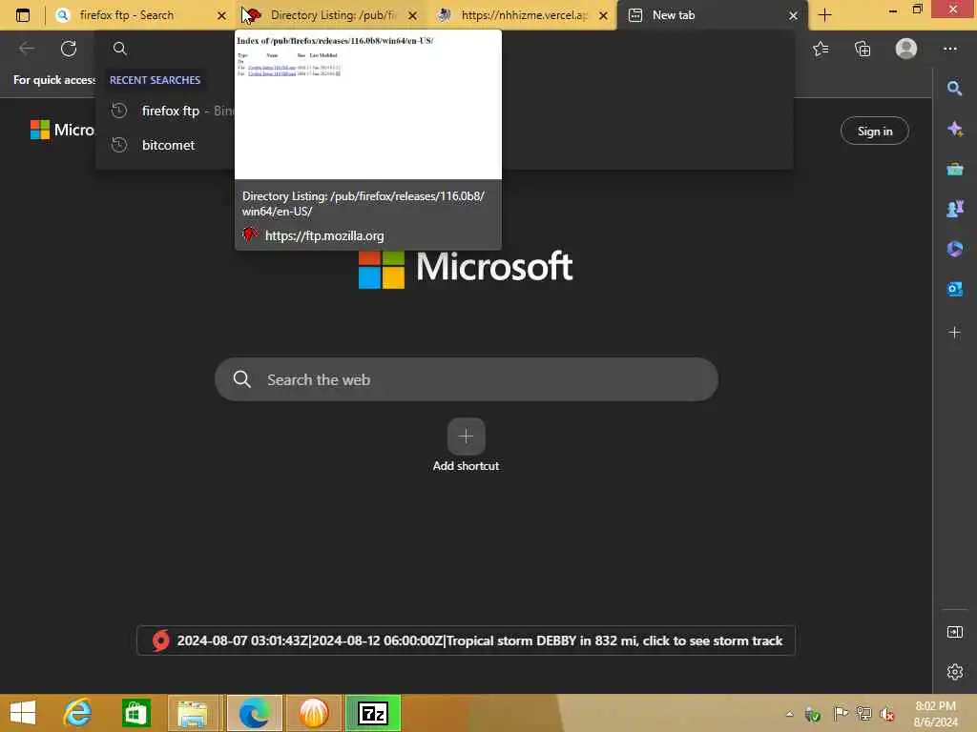Click the Sign in button
Screen dimensions: 977x732
click(x=874, y=131)
